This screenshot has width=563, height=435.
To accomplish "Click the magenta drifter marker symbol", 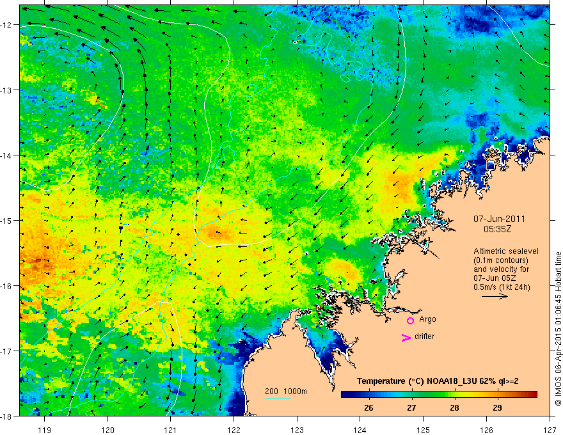I will click(406, 337).
